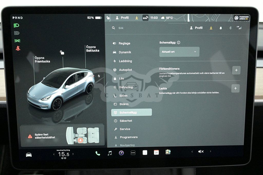The image size is (263, 175).
Task: Open the phone app in the bottom bar
Action: 98,153
